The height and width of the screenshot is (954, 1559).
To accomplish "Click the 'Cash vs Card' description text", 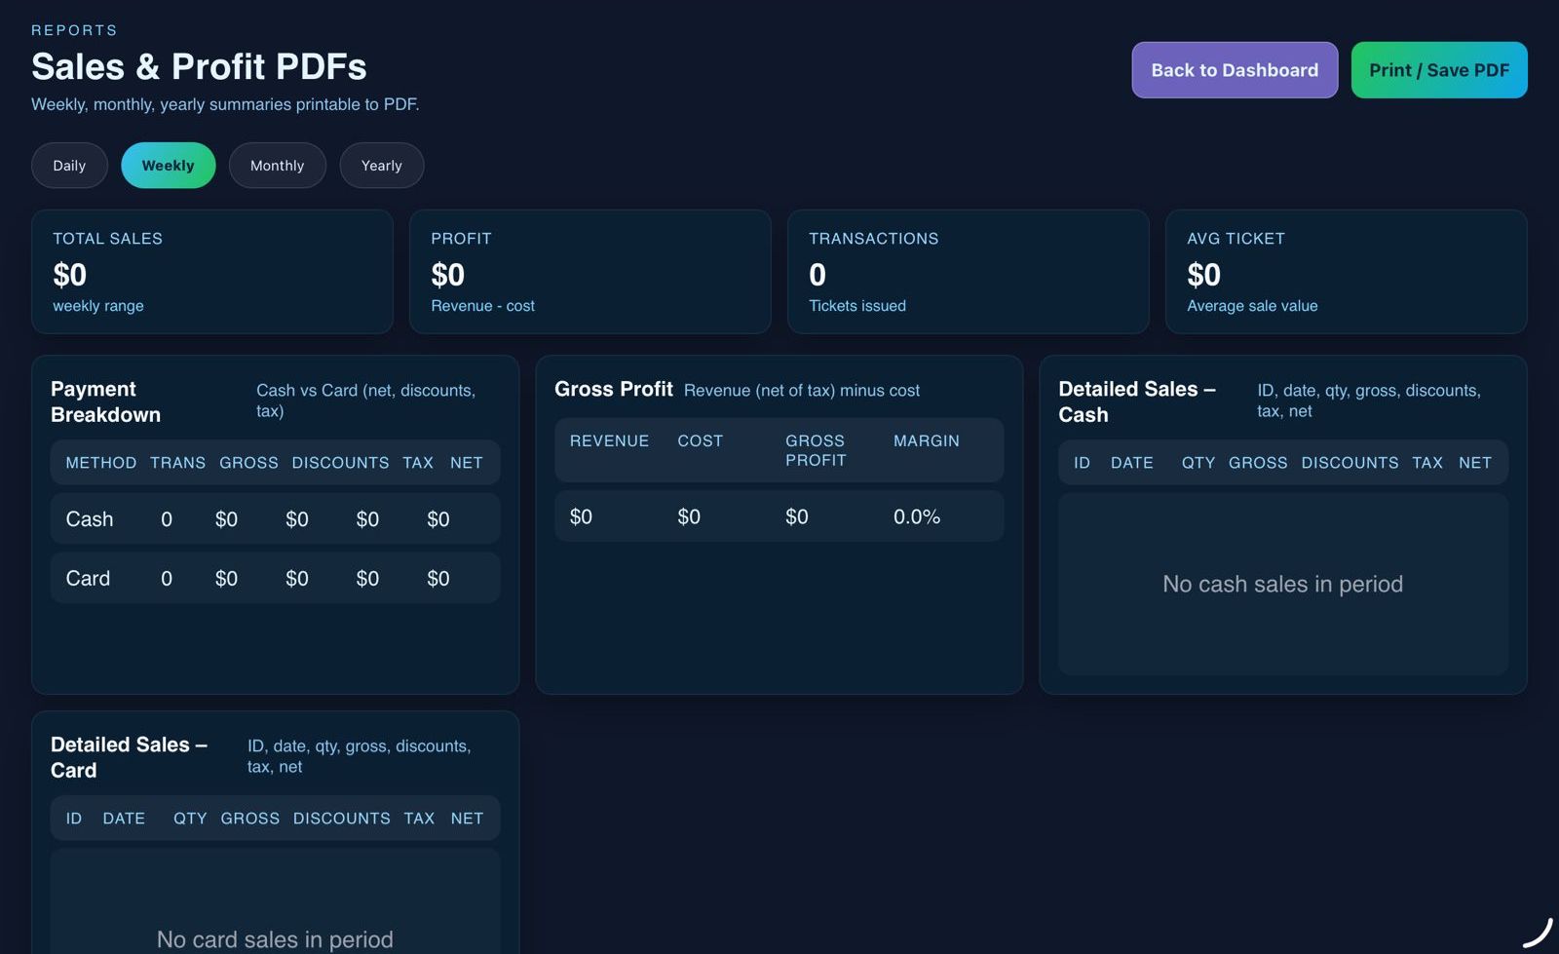I will tap(365, 401).
